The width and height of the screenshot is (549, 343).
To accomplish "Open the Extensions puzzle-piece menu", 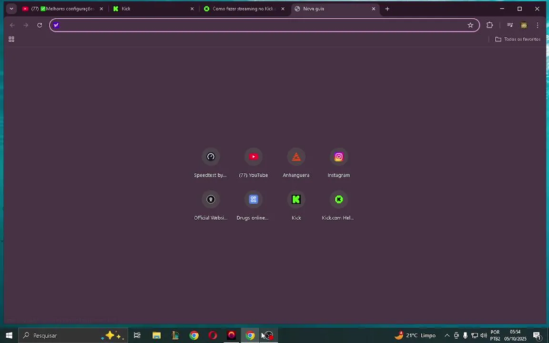I will point(489,25).
